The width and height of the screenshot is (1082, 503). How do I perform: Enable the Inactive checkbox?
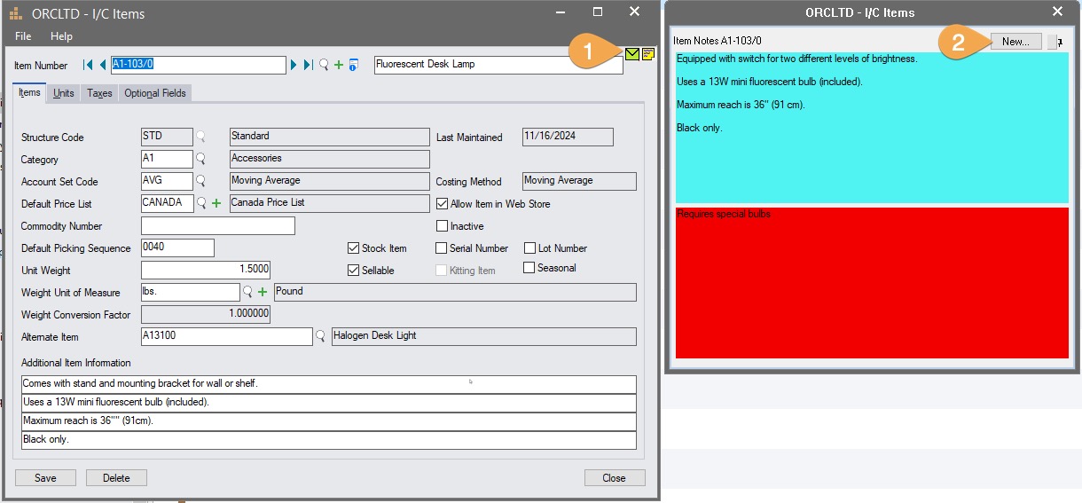point(443,226)
